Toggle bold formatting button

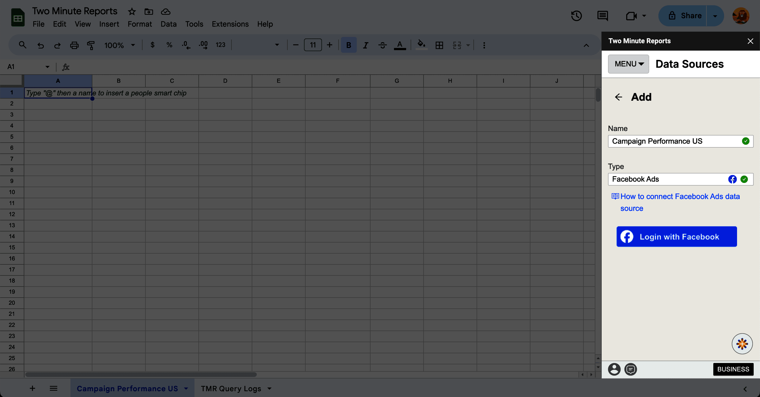pyautogui.click(x=348, y=45)
